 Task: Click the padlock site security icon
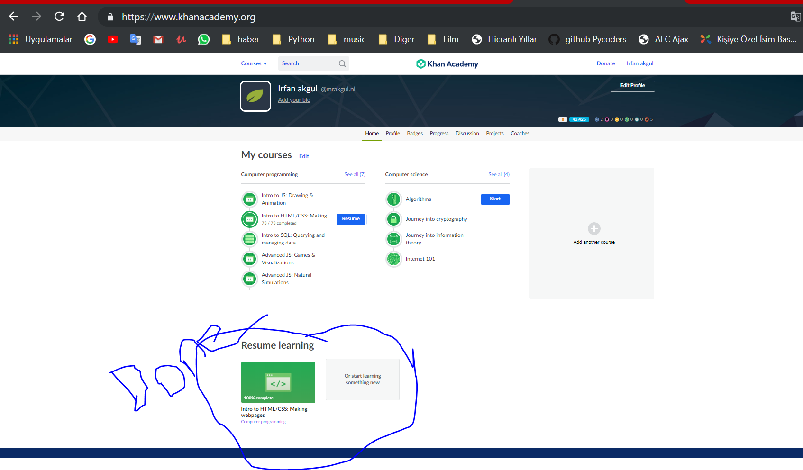tap(110, 17)
